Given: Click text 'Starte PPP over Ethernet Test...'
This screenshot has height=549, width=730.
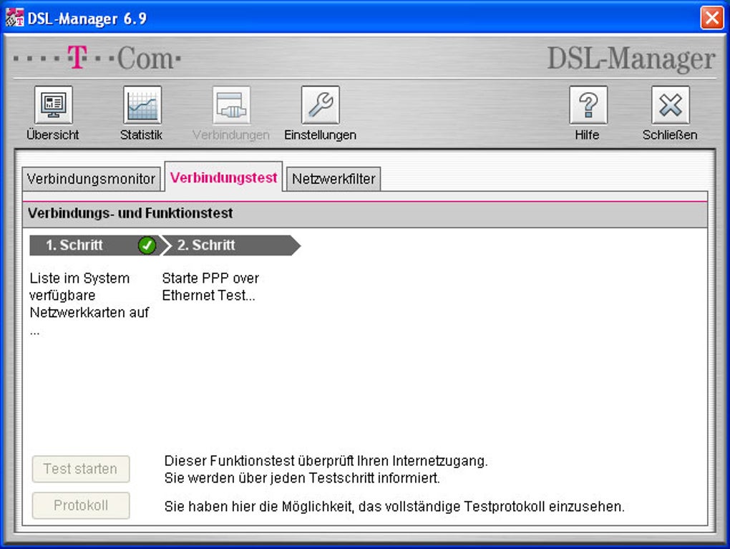Looking at the screenshot, I should point(210,287).
